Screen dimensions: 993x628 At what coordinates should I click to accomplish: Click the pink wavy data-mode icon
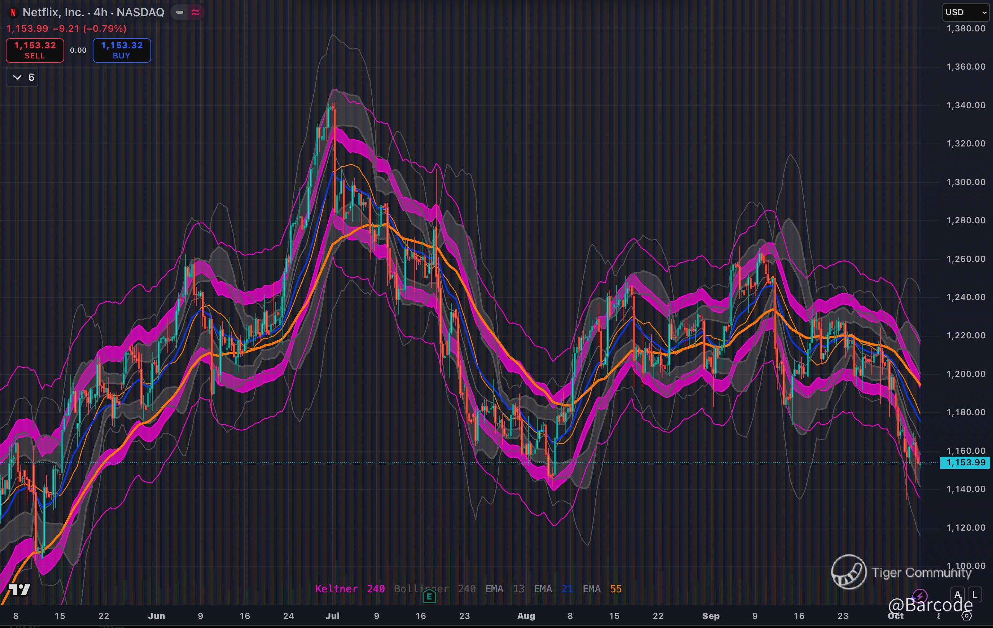coord(196,12)
